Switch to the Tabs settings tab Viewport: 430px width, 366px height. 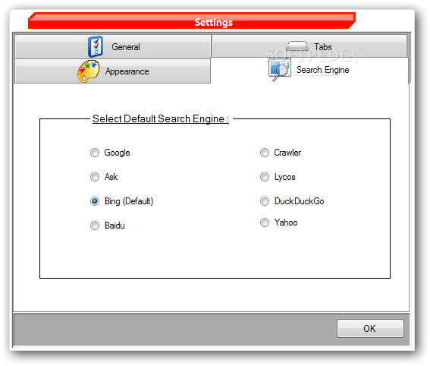pos(309,46)
